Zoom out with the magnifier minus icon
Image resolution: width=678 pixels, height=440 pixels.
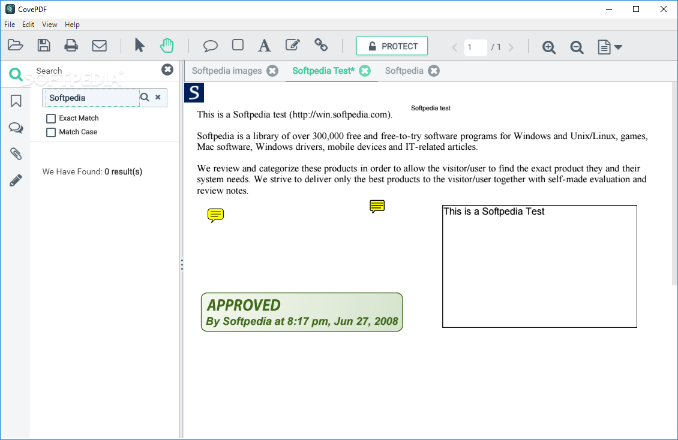pos(577,47)
